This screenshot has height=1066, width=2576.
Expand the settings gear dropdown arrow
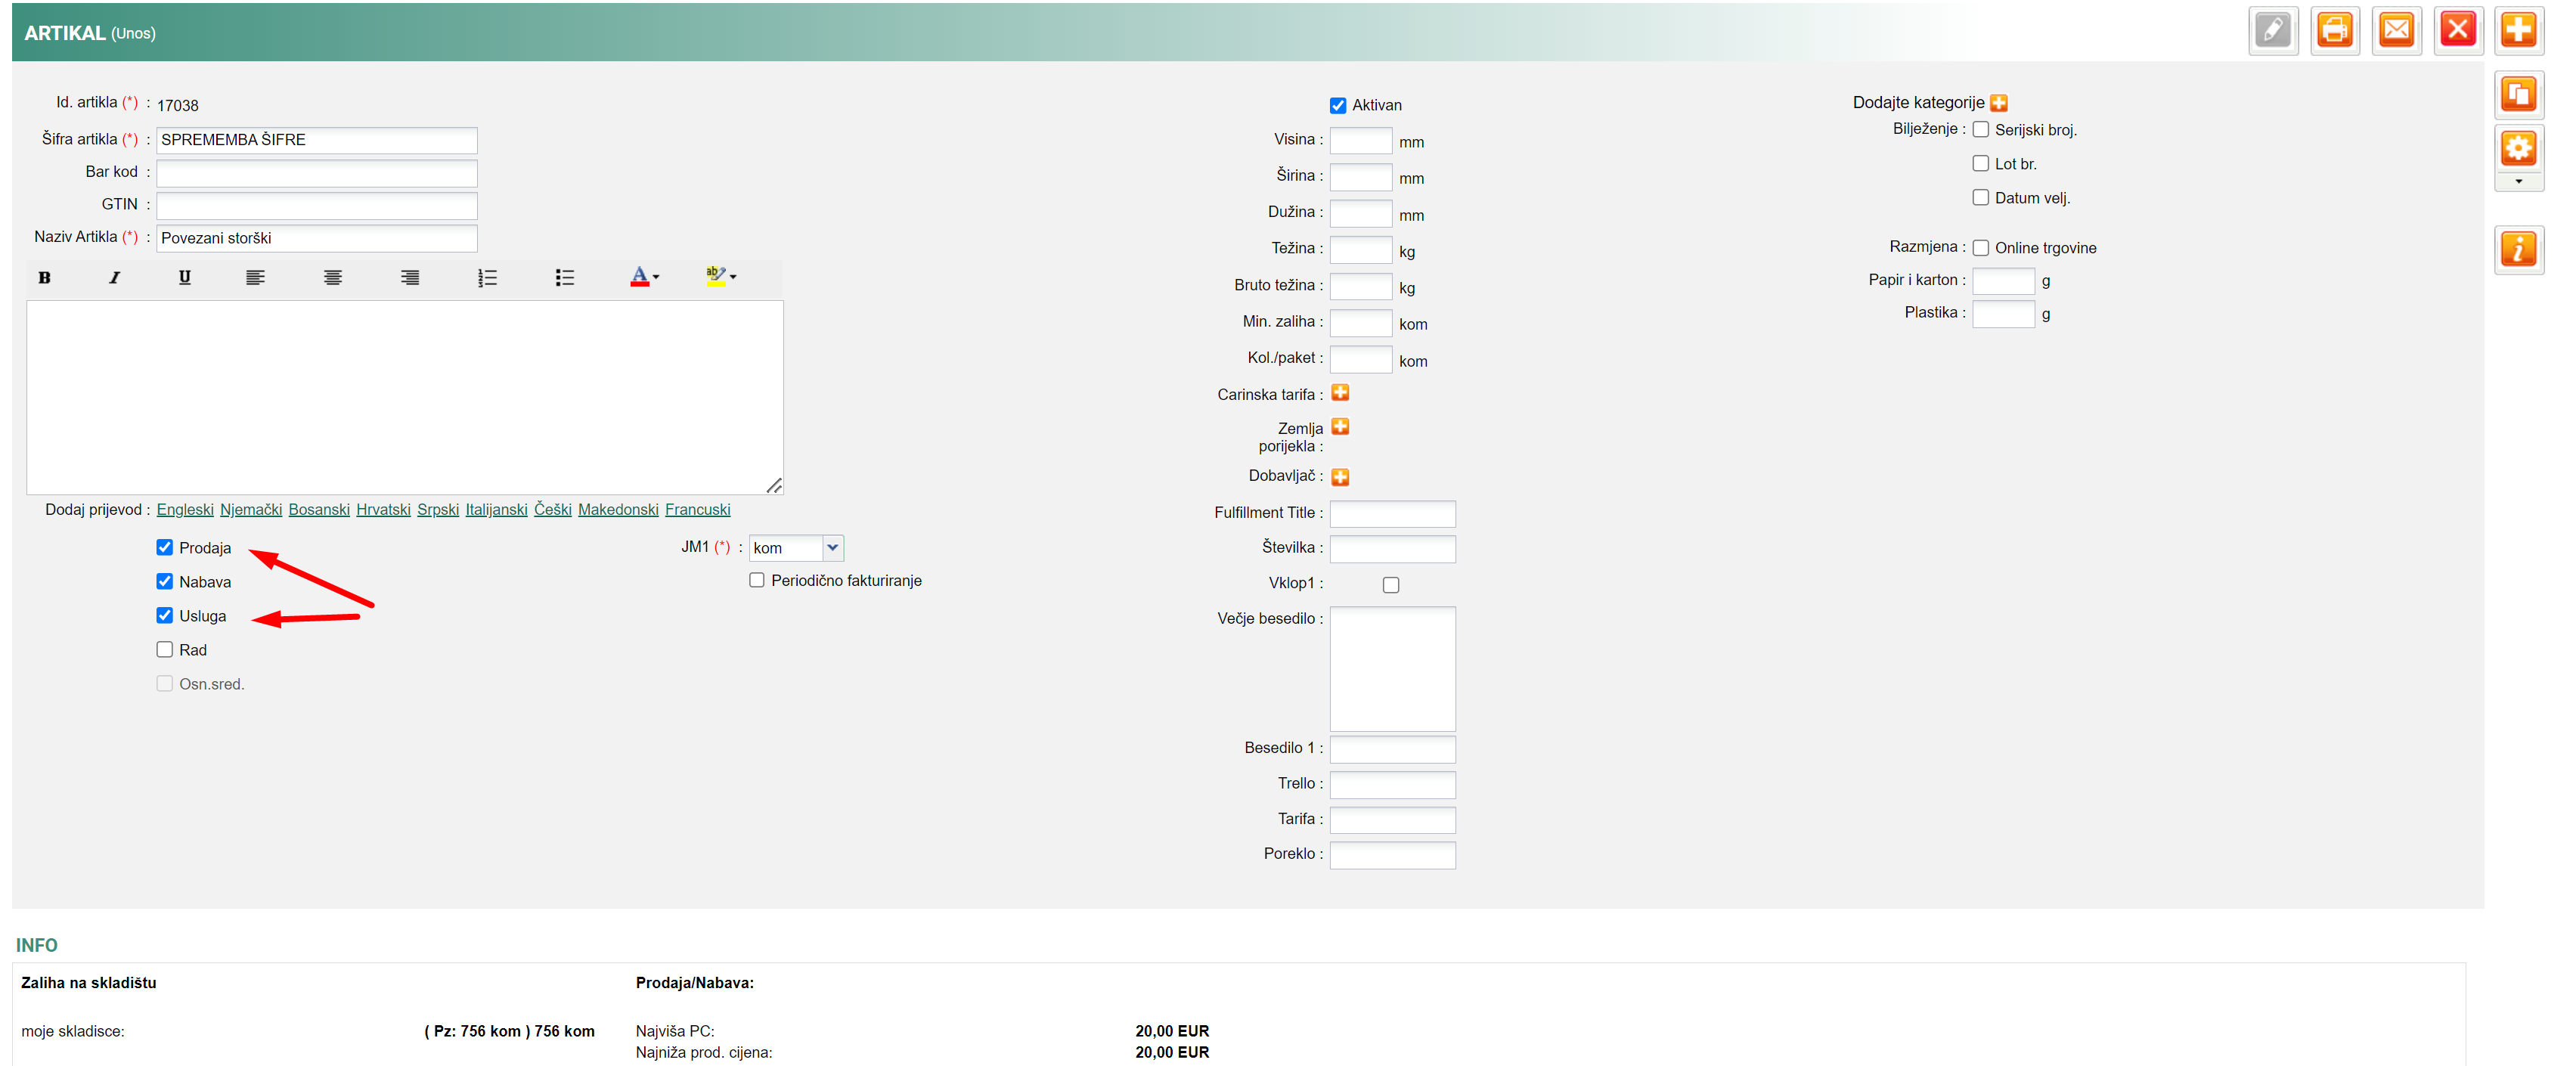2518,182
